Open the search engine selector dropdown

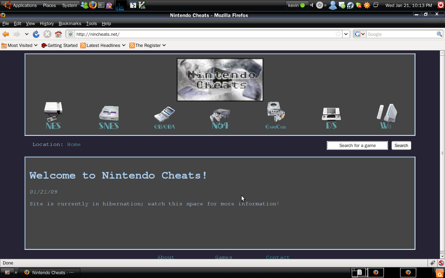pyautogui.click(x=360, y=34)
